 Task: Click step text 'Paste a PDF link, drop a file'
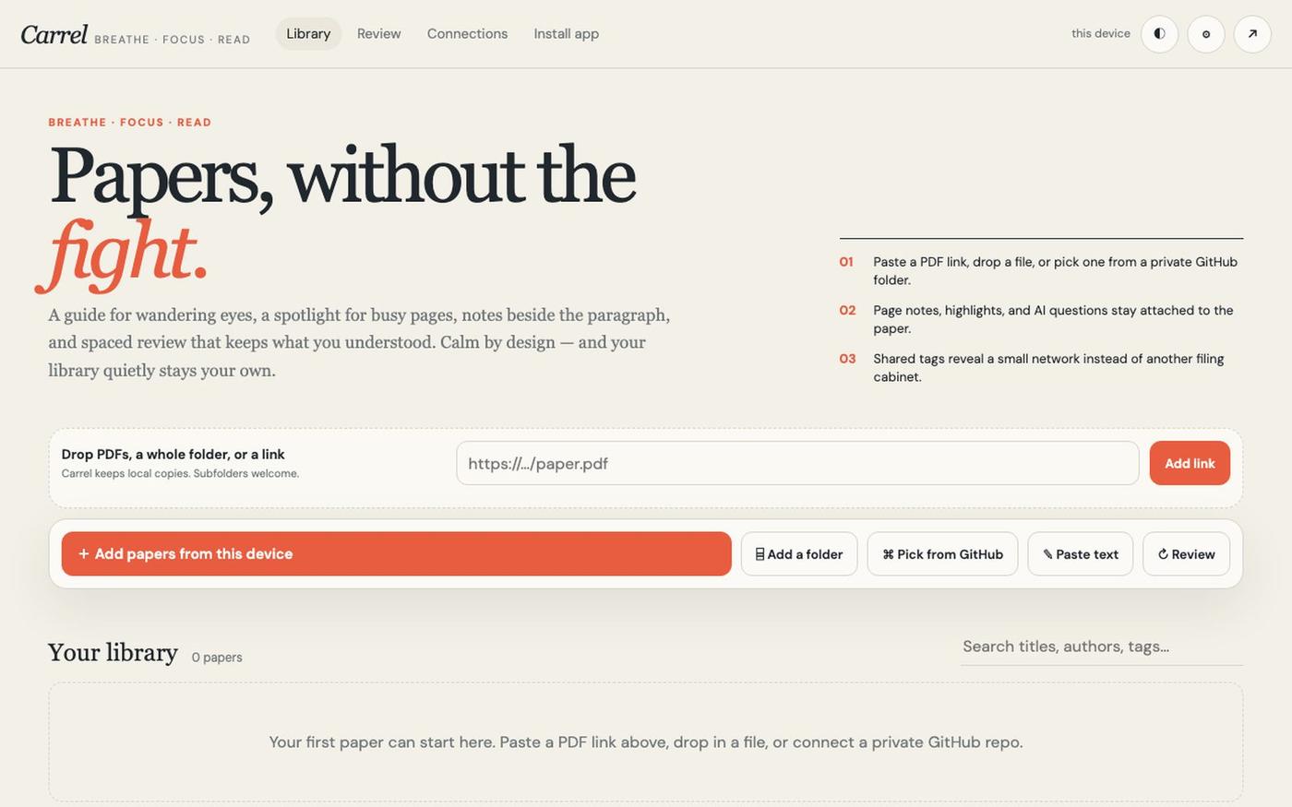point(1056,271)
